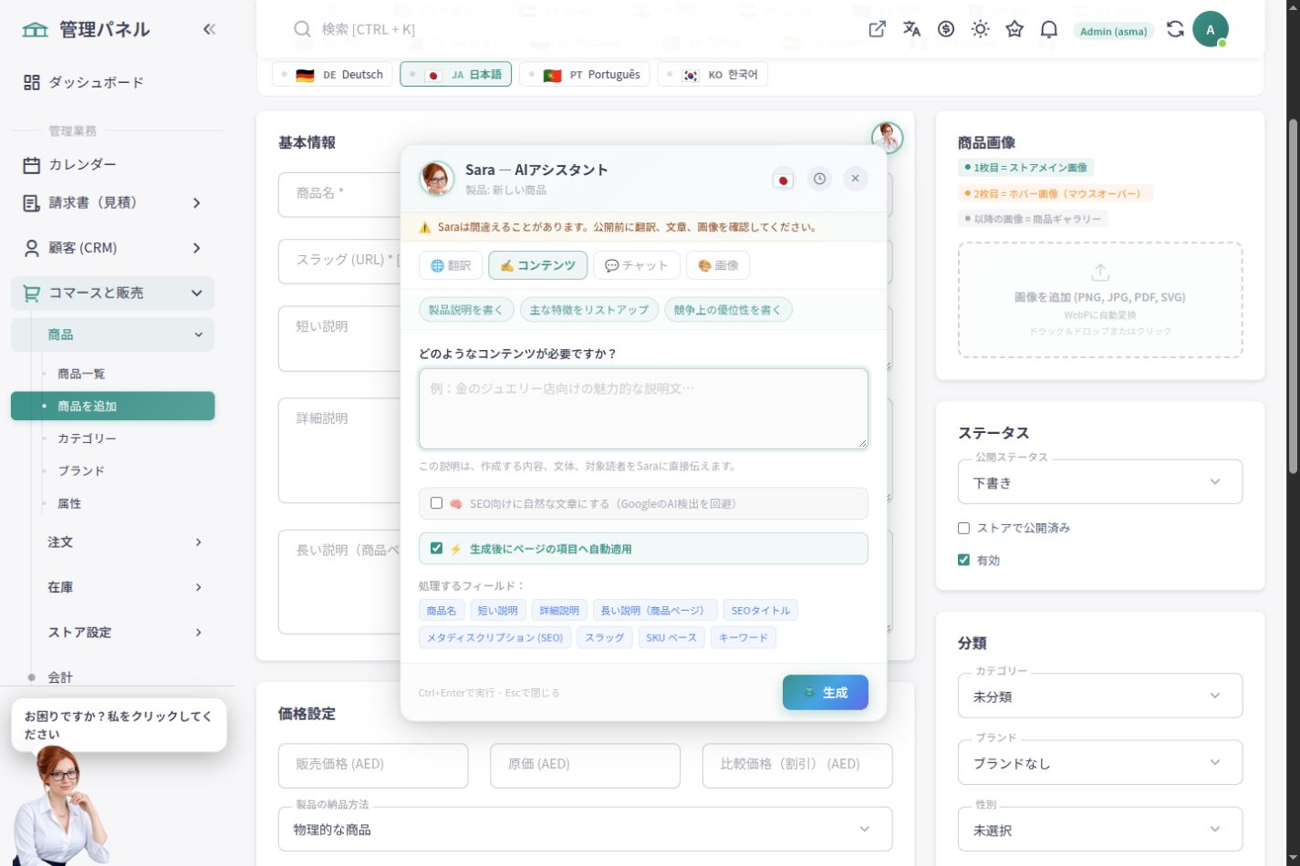Select KO 한국어 language tab

712,75
